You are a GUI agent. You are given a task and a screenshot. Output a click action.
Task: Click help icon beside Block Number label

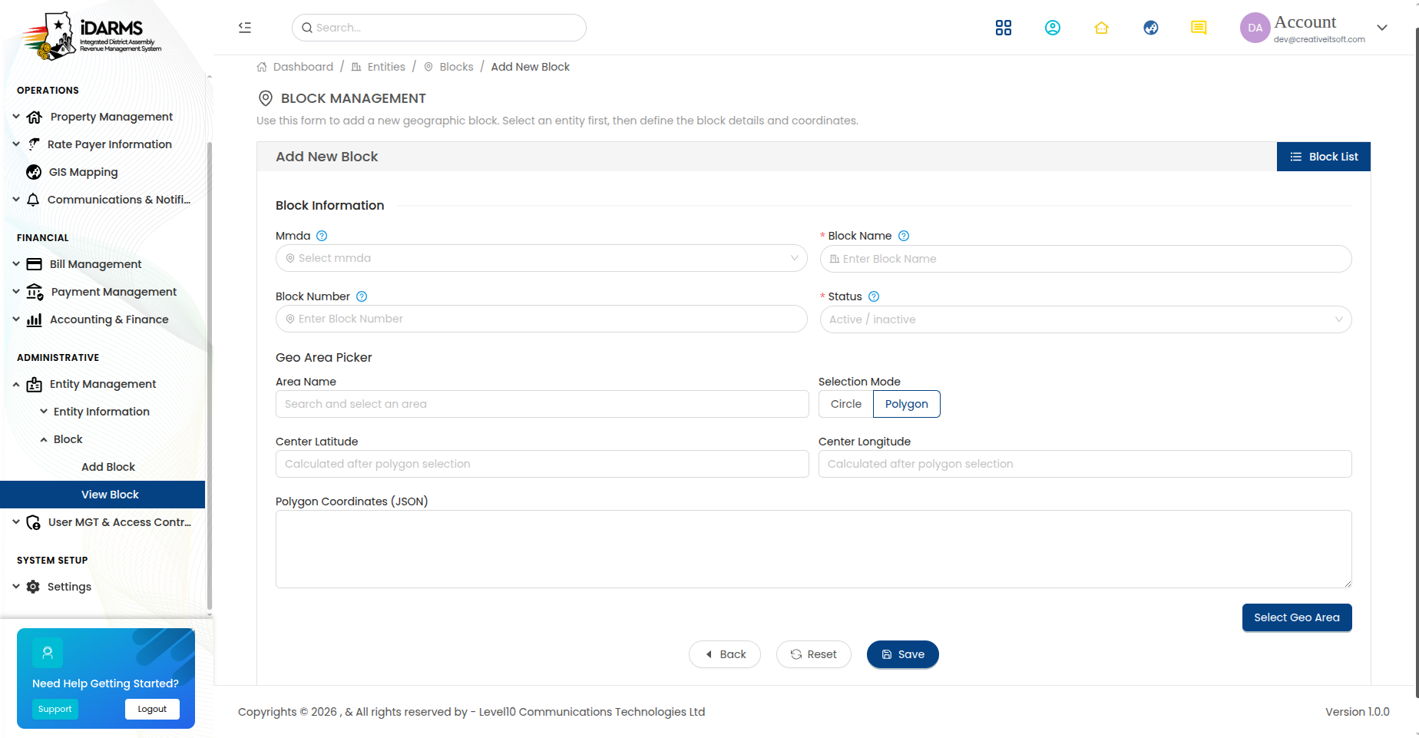pyautogui.click(x=362, y=296)
